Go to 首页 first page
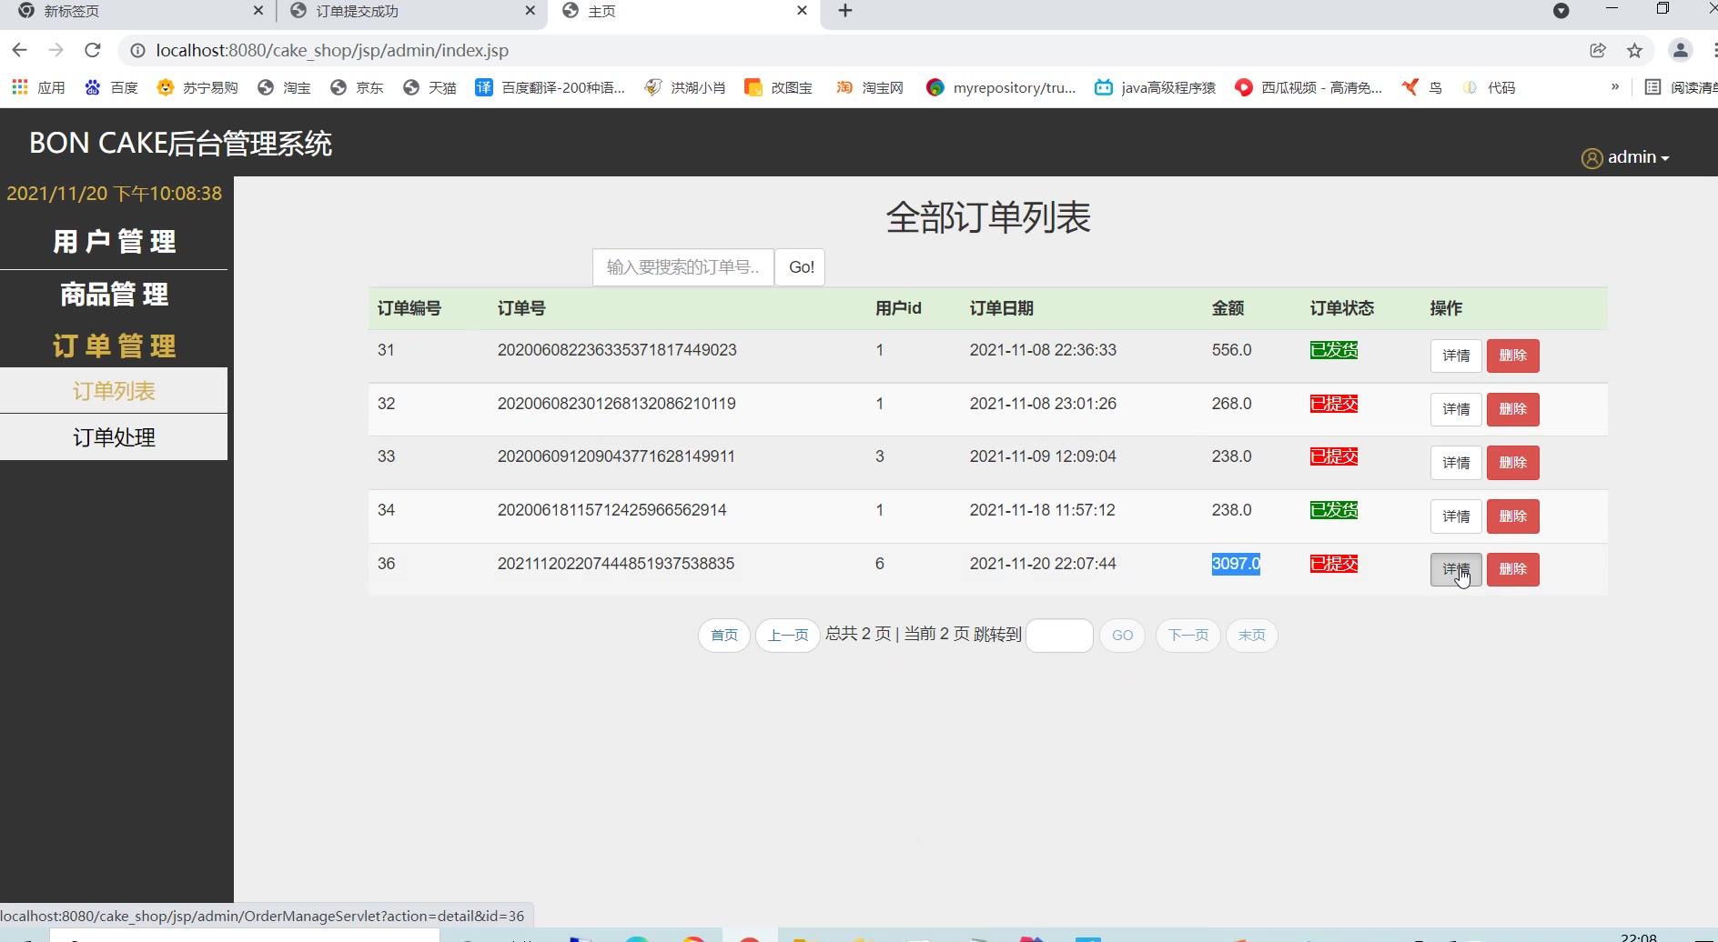This screenshot has height=942, width=1718. pyautogui.click(x=724, y=635)
